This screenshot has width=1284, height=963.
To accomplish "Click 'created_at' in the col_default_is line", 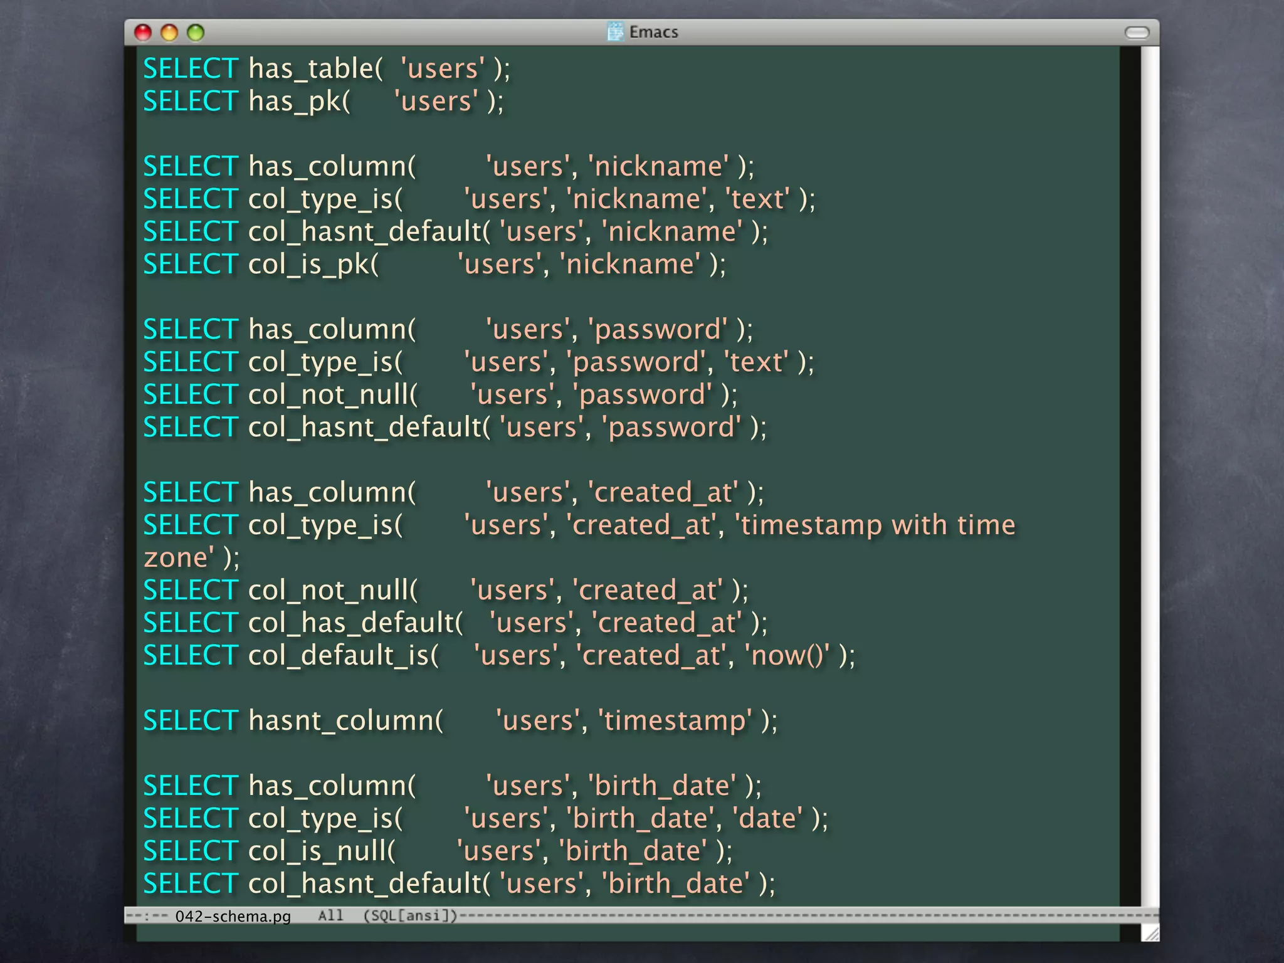I will tap(650, 656).
